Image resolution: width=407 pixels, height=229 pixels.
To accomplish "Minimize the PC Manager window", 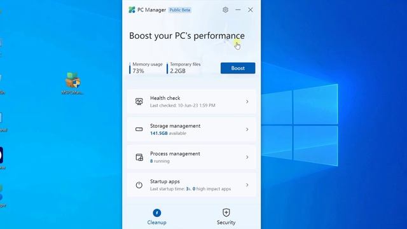I will 238,10.
